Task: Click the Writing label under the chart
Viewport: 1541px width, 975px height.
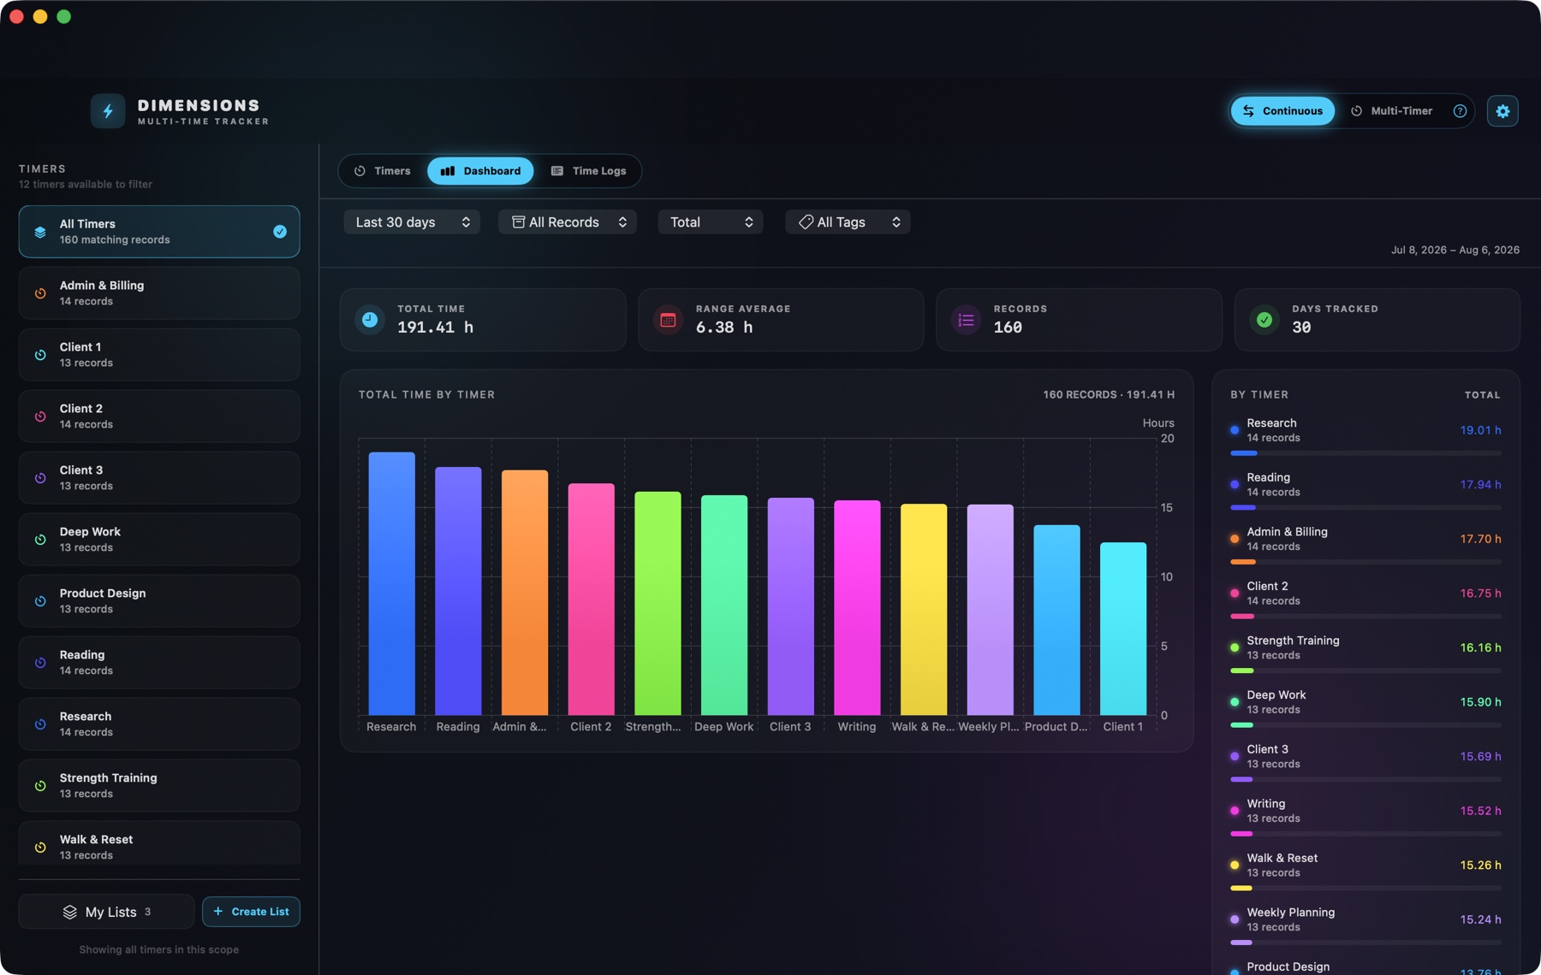Action: [x=857, y=727]
